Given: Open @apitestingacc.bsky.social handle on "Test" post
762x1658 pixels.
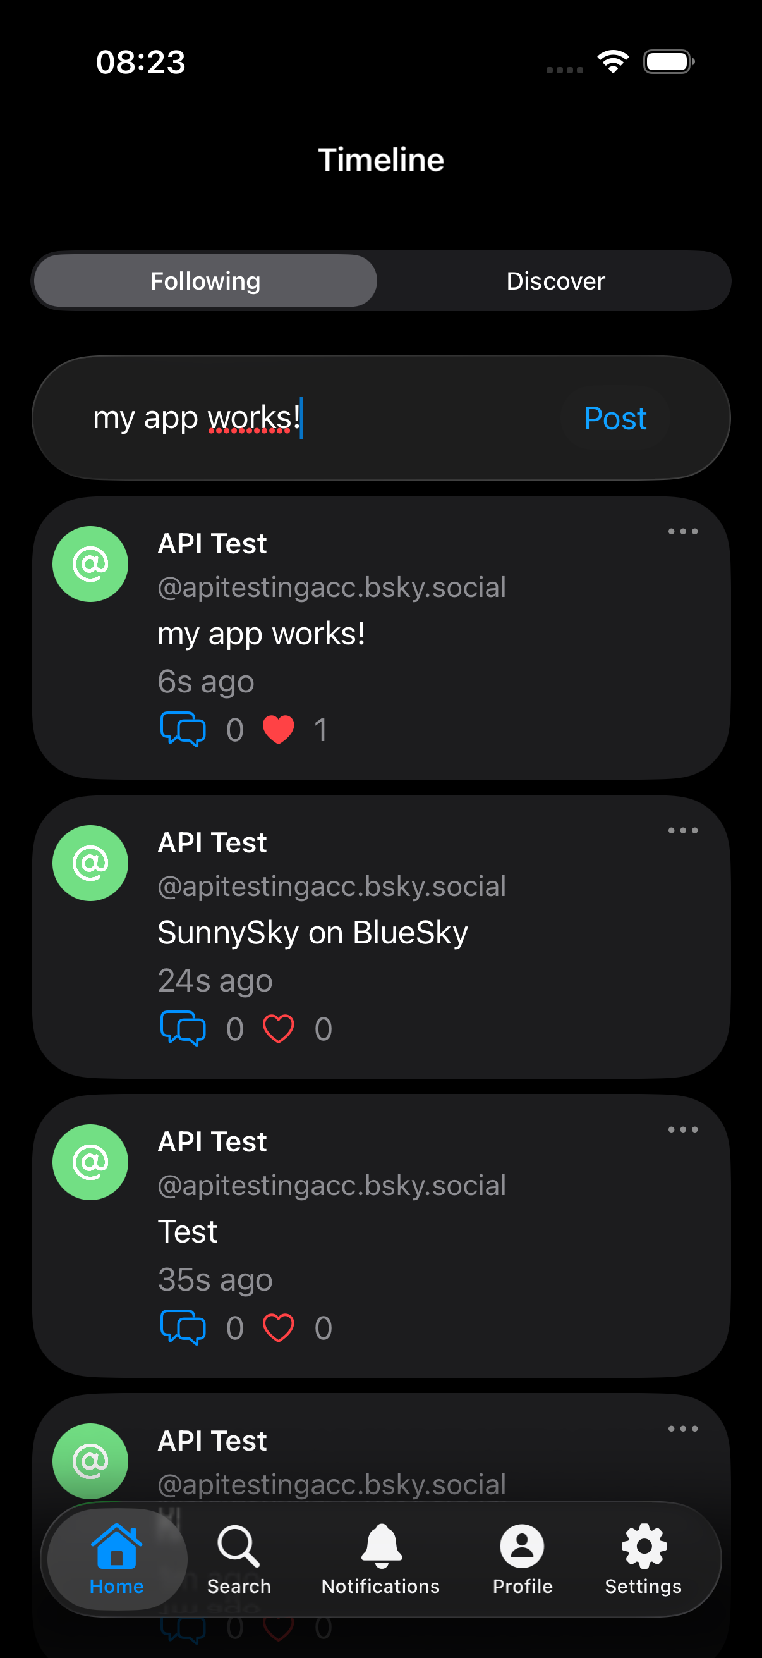Looking at the screenshot, I should click(x=332, y=1186).
